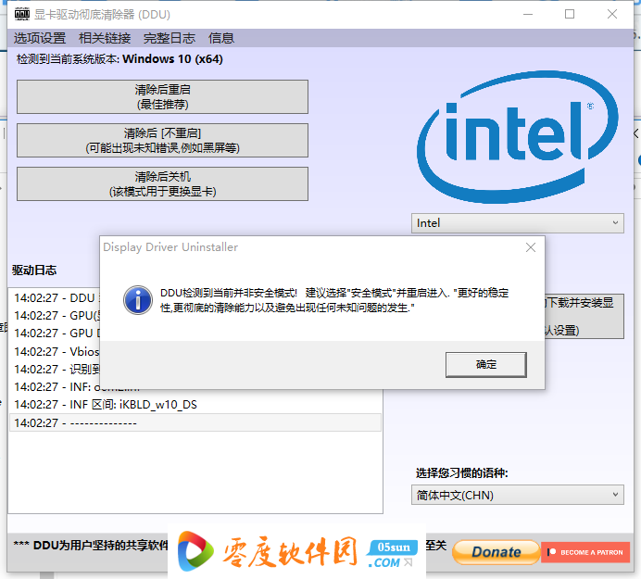The height and width of the screenshot is (579, 641).
Task: Select the log row INF 区间: iKBLD_w10_DS
Action: 195,405
